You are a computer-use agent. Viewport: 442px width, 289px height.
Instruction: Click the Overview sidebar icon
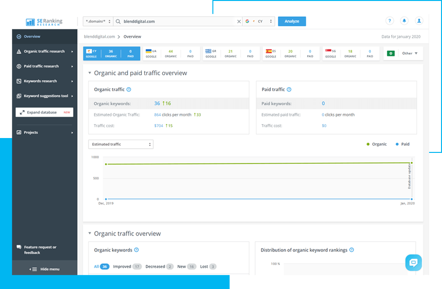tap(19, 36)
